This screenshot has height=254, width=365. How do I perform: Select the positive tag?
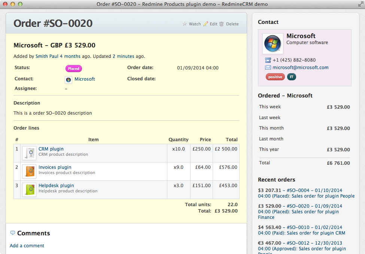click(275, 77)
